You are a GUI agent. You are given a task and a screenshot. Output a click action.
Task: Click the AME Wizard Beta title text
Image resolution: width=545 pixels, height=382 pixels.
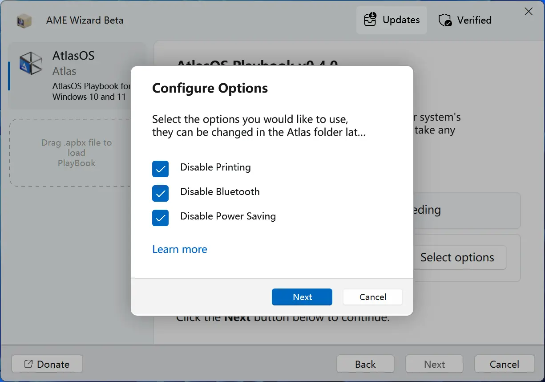(x=85, y=20)
